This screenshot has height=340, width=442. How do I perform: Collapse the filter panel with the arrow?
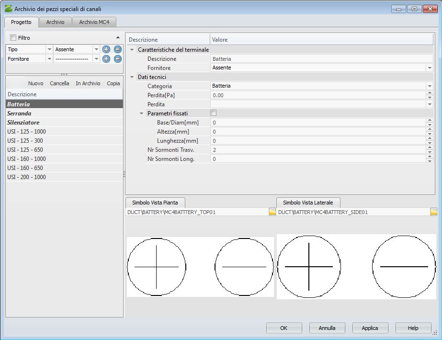point(118,37)
